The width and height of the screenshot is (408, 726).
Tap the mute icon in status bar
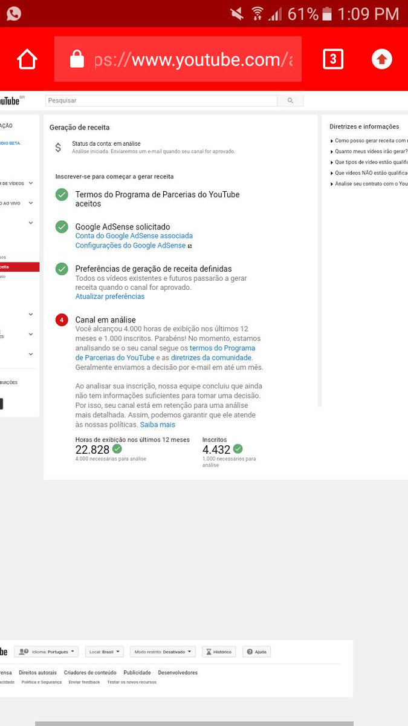(x=237, y=13)
